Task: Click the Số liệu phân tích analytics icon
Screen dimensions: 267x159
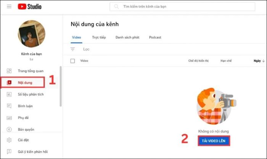Action: [9, 94]
